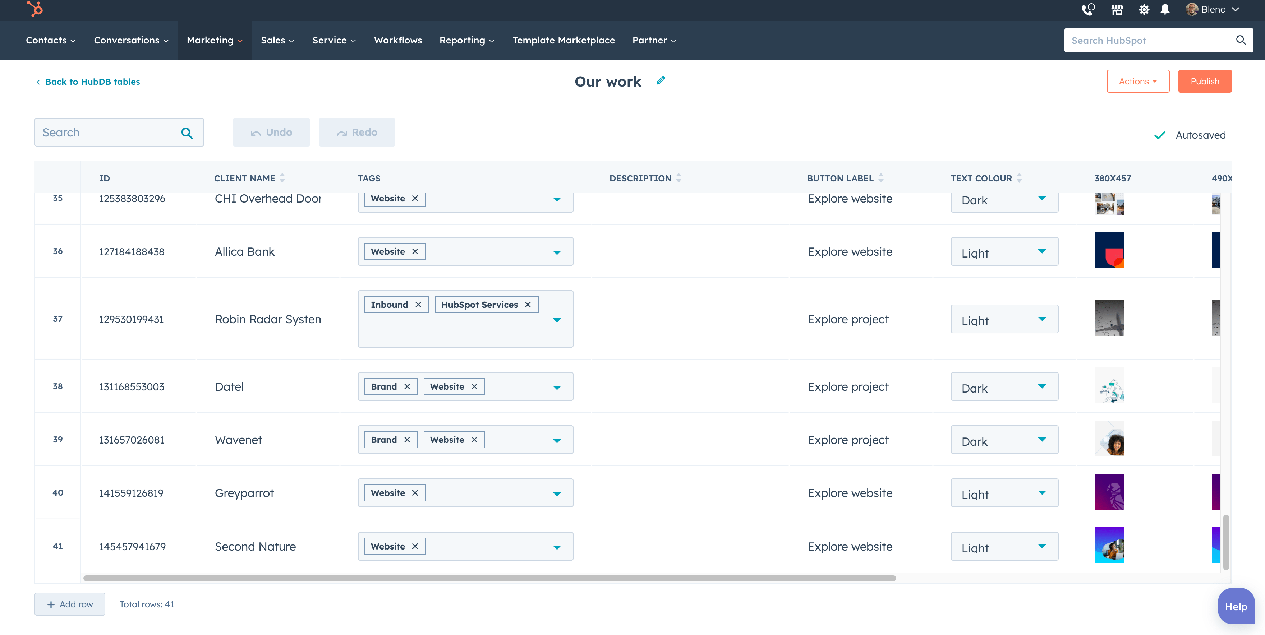
Task: Open the notifications bell
Action: click(x=1165, y=9)
